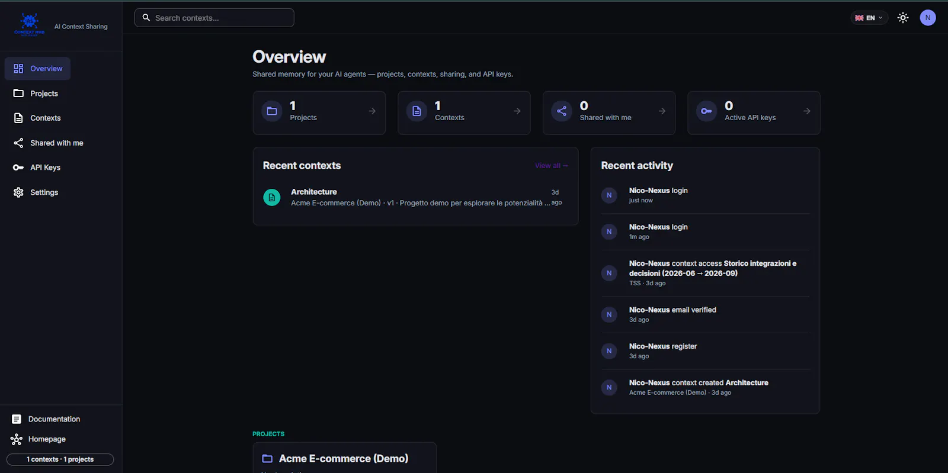Click the Nico-Nexus email verified activity
The height and width of the screenshot is (473, 948).
[x=705, y=314]
